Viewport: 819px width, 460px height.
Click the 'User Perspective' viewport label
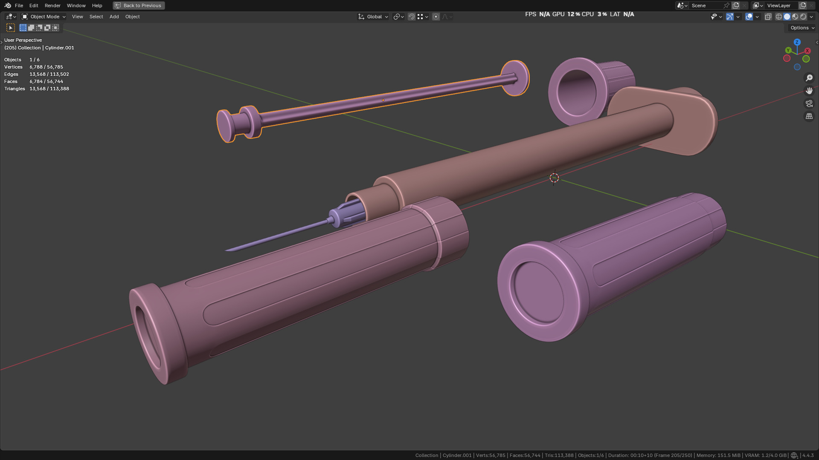23,40
